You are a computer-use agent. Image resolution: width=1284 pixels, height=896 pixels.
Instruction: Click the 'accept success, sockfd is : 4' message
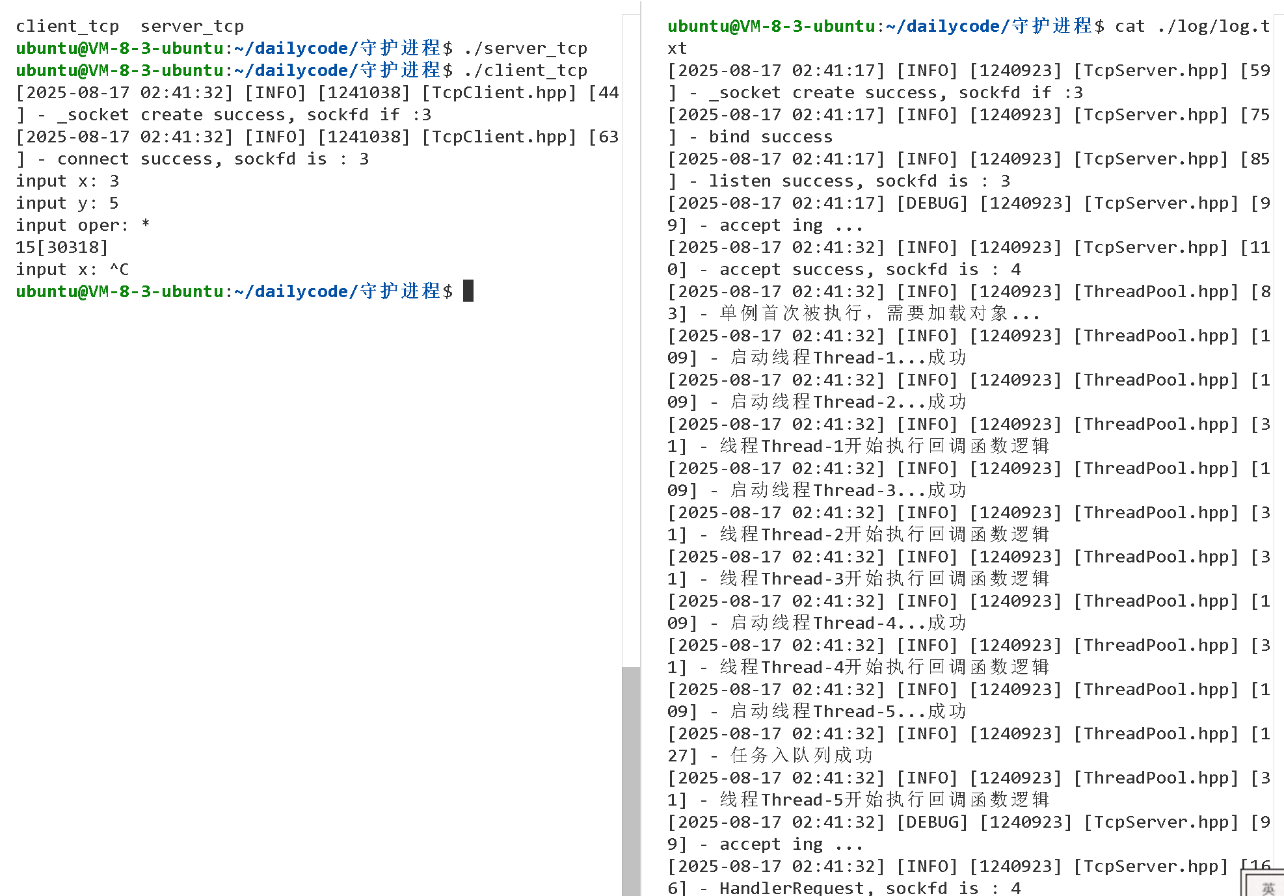(869, 269)
